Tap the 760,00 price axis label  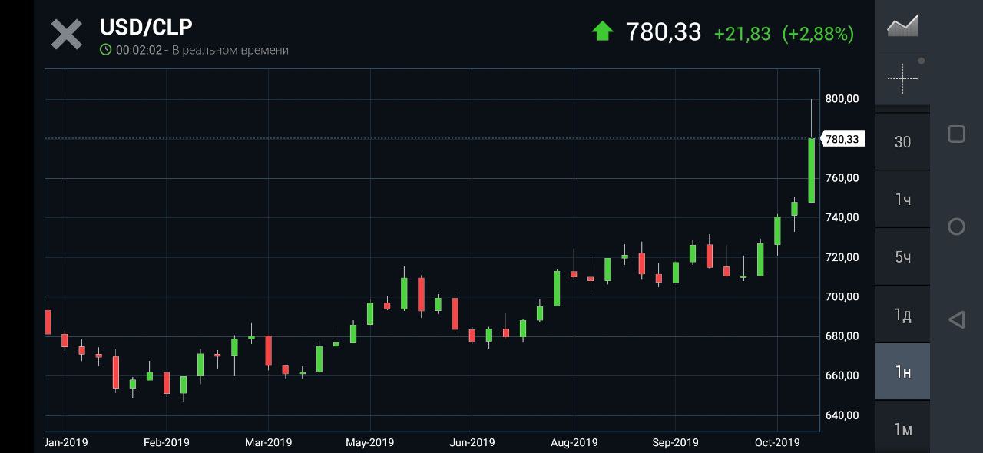(842, 178)
